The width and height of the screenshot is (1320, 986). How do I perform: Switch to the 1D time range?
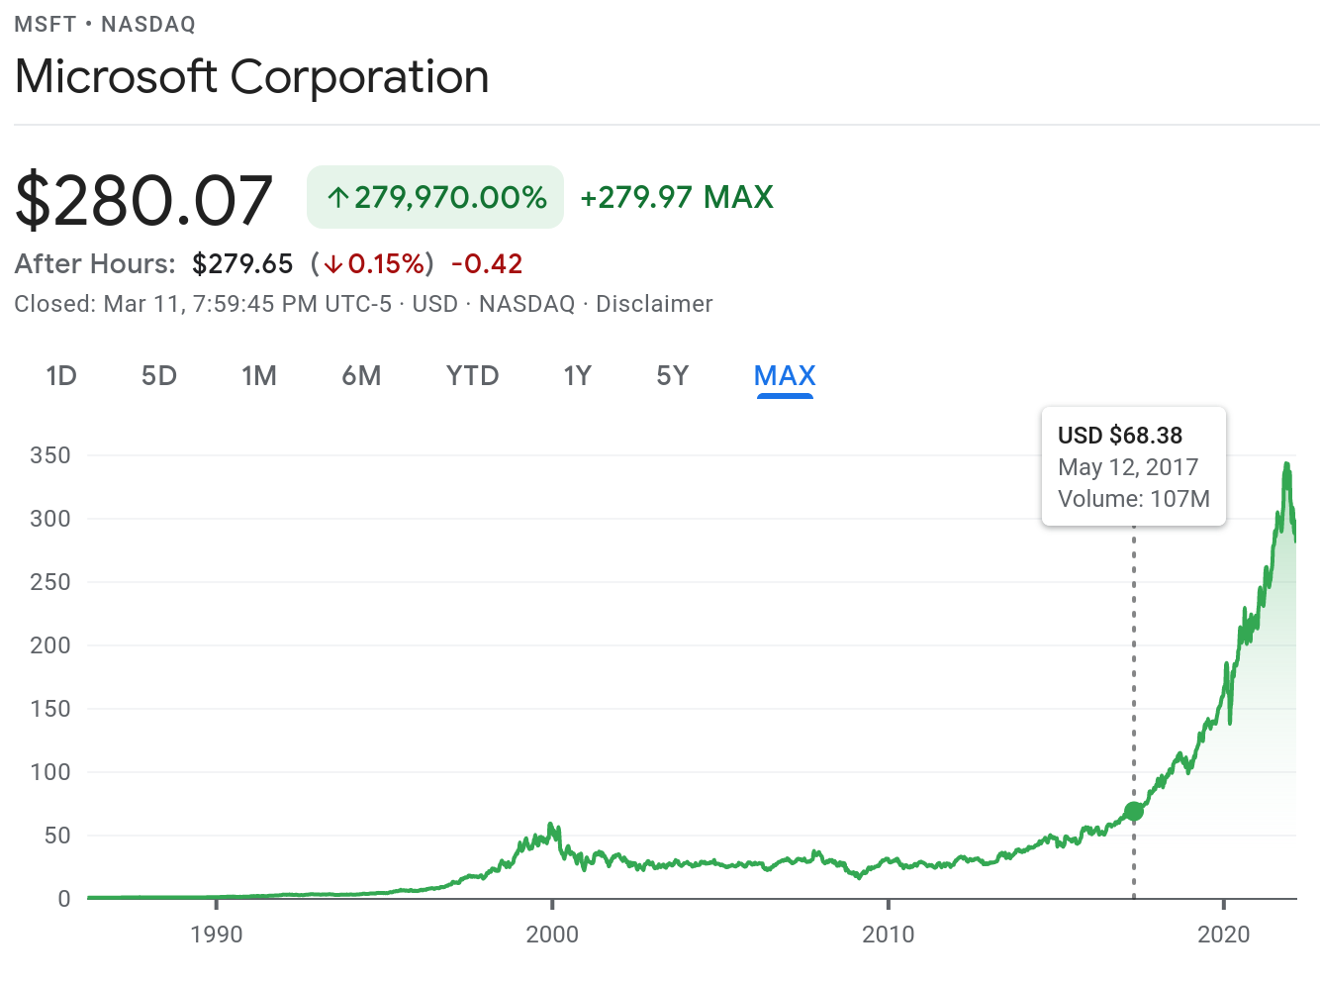pos(61,376)
